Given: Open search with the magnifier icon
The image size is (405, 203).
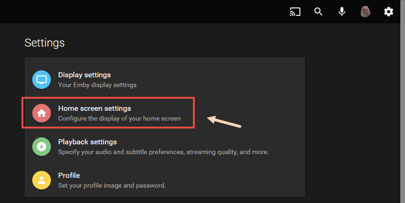Looking at the screenshot, I should (319, 12).
